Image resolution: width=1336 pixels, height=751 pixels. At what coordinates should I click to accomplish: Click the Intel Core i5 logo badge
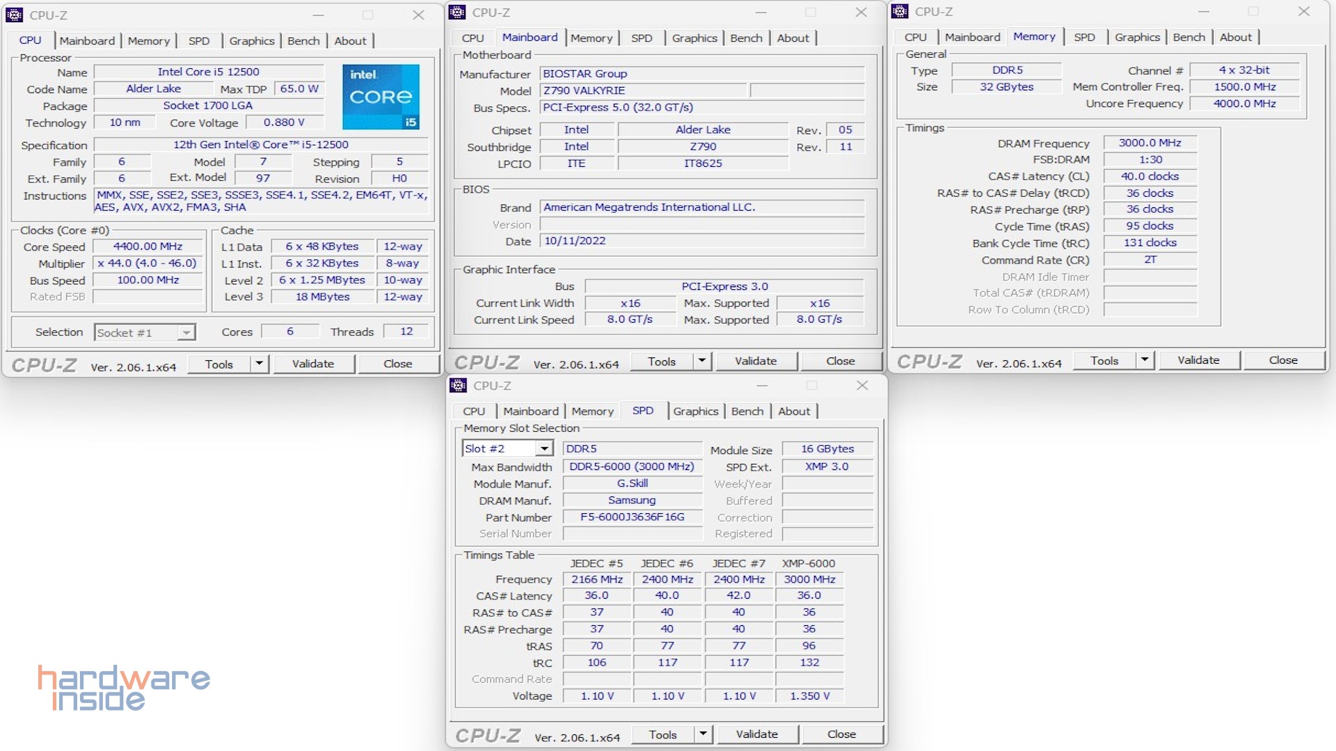point(381,97)
